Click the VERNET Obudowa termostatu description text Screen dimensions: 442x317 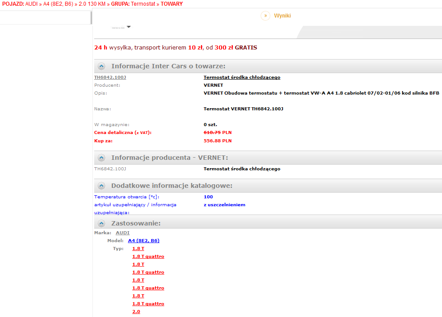(322, 93)
